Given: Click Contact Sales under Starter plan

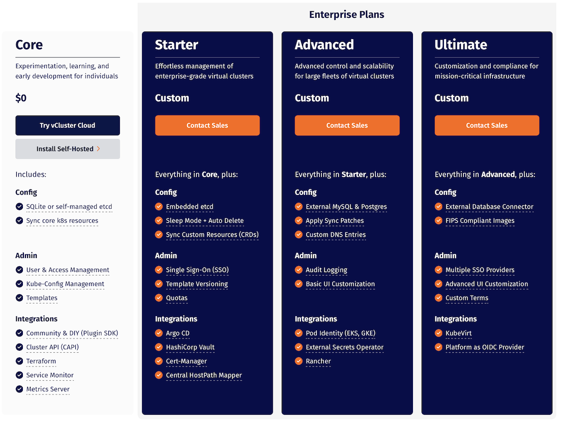Looking at the screenshot, I should [x=207, y=125].
